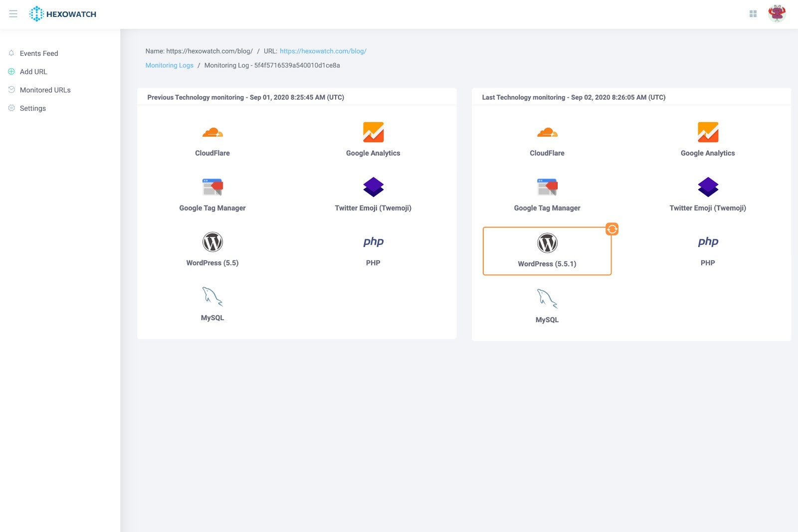Click the PHP logo in previous monitoring
Viewport: 798px width, 532px height.
(373, 242)
